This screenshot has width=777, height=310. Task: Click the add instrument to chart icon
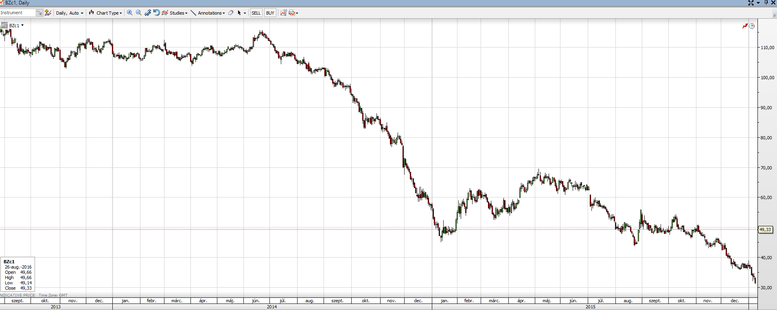(48, 13)
